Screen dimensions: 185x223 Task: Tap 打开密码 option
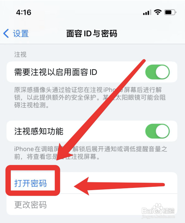coord(30,183)
